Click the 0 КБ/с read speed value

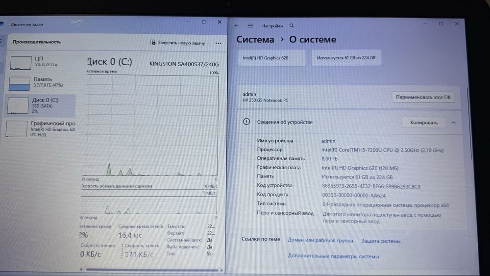click(90, 254)
